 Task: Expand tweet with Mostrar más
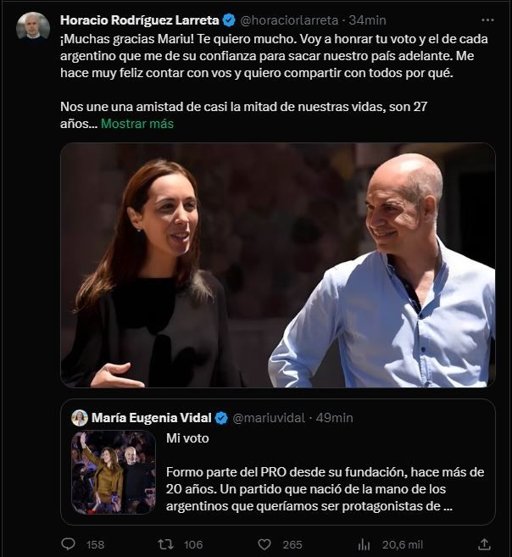point(137,124)
